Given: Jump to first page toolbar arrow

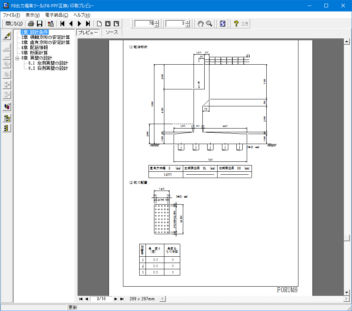Looking at the screenshot, I should click(63, 24).
